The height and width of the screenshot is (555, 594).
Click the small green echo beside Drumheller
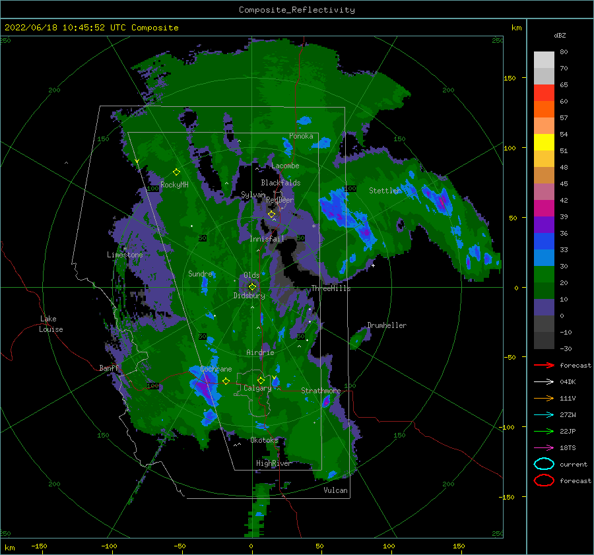tap(358, 339)
